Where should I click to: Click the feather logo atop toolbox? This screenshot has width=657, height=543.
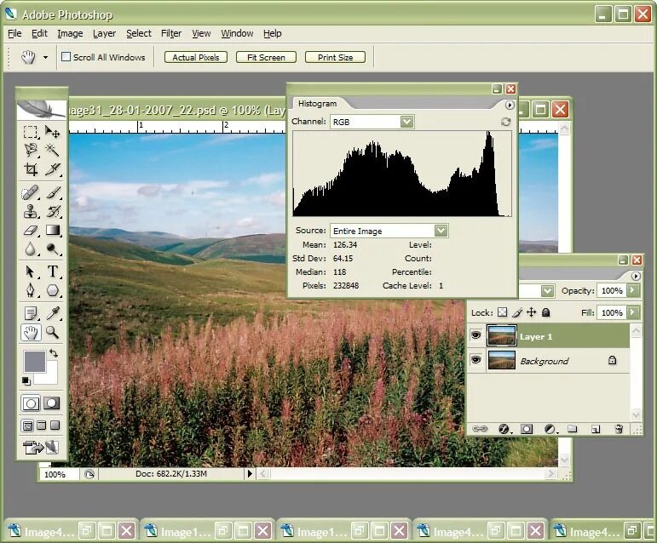[41, 109]
